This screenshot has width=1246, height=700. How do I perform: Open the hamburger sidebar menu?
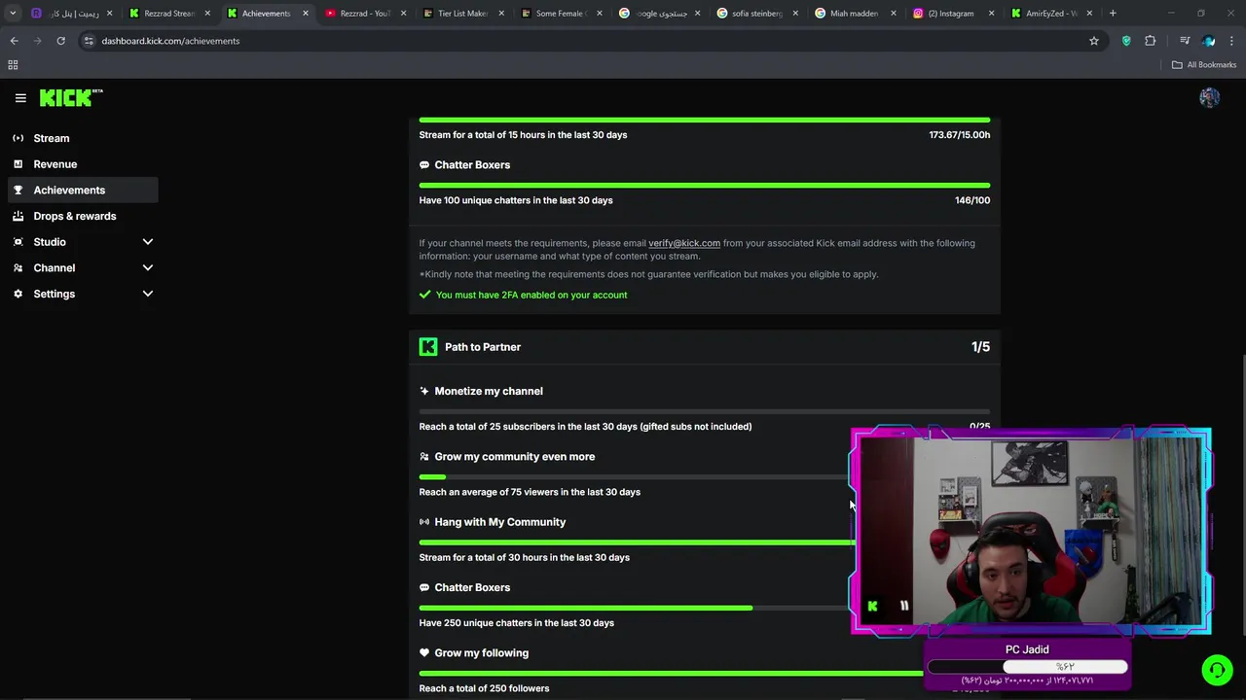click(20, 98)
